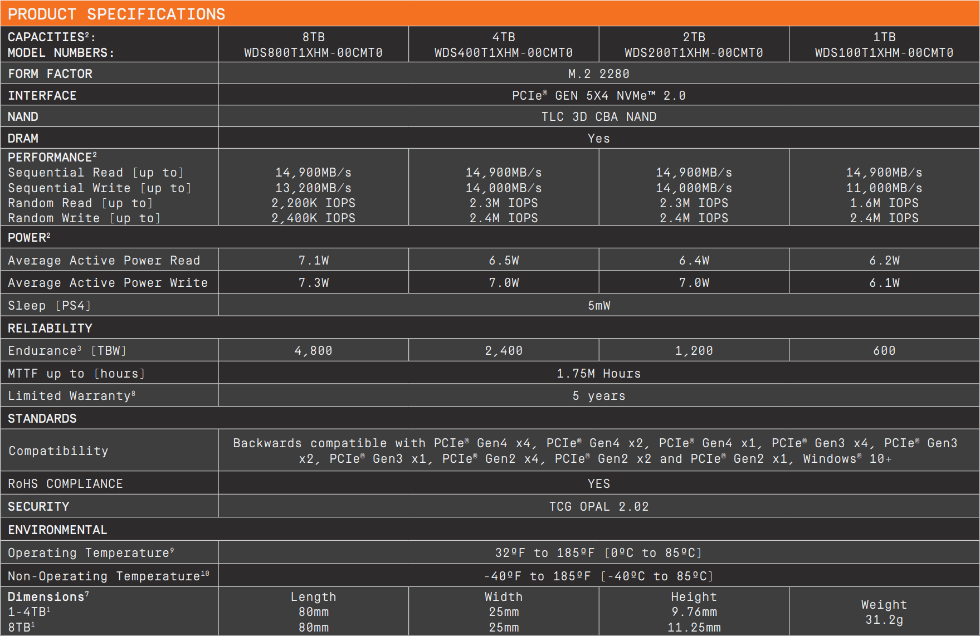The width and height of the screenshot is (980, 636).
Task: Click the 600 TBW endurance value
Action: pyautogui.click(x=884, y=350)
